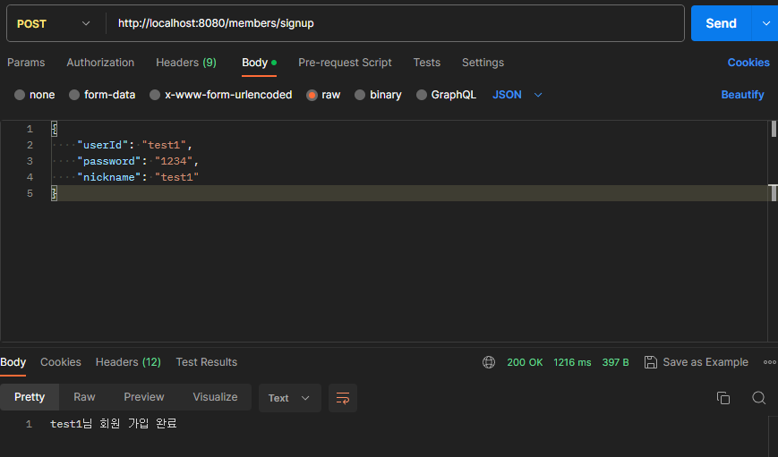Switch to the Tests tab
Image resolution: width=778 pixels, height=457 pixels.
427,63
